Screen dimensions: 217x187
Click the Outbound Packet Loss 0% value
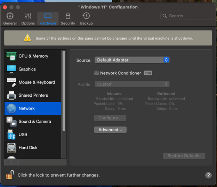pyautogui.click(x=172, y=104)
